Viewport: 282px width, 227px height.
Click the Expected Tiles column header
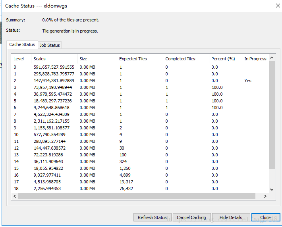tap(140, 59)
